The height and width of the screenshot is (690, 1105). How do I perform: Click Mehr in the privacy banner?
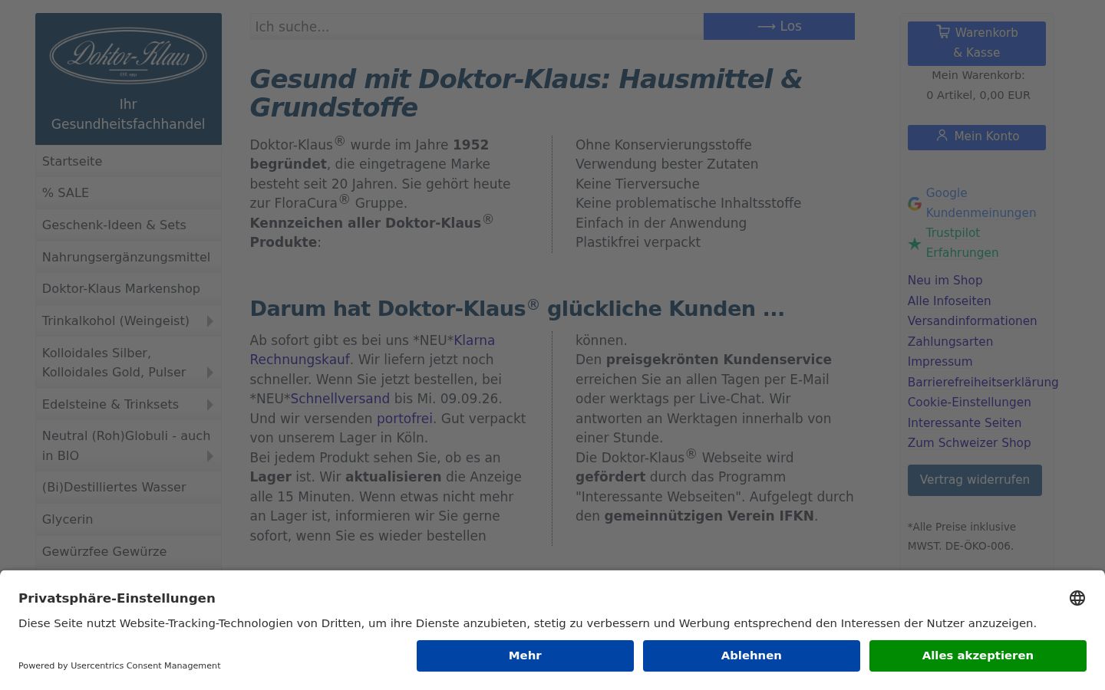point(525,655)
